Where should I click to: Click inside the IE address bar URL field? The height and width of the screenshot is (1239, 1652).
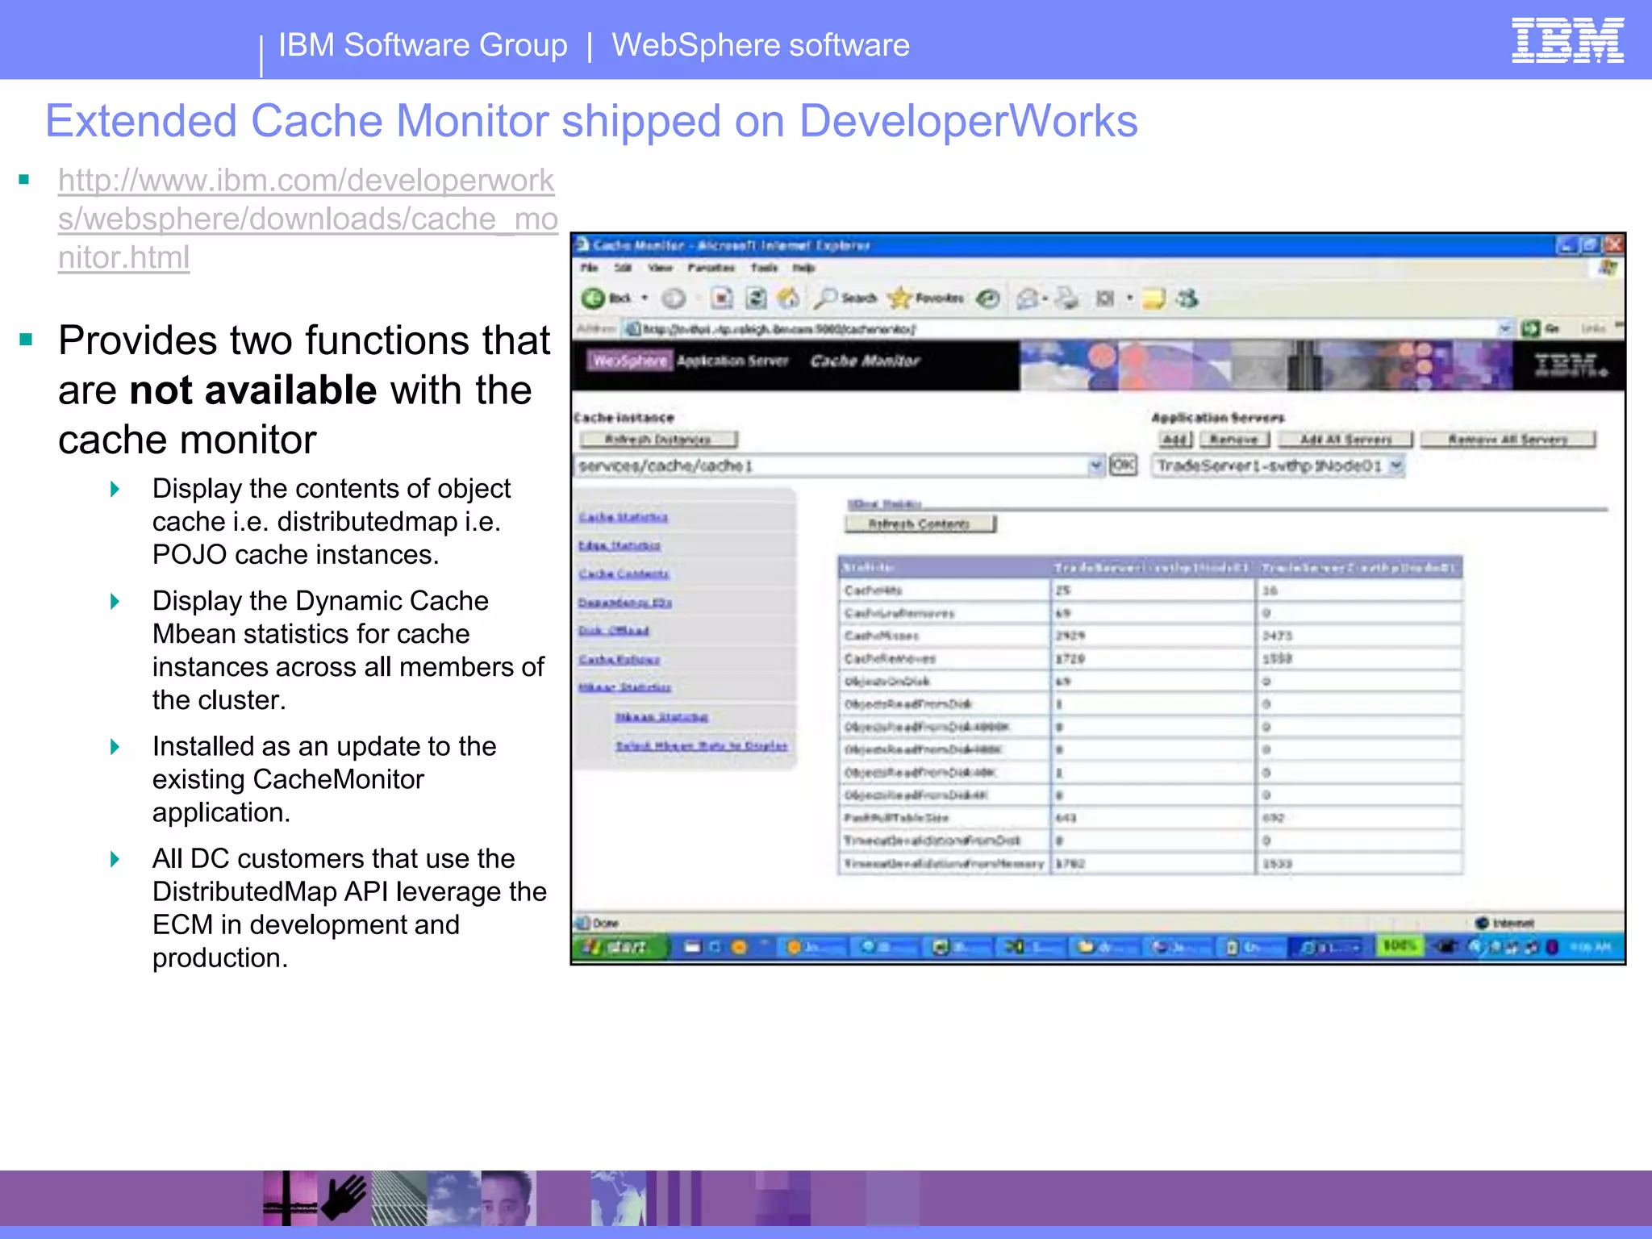(x=1065, y=328)
